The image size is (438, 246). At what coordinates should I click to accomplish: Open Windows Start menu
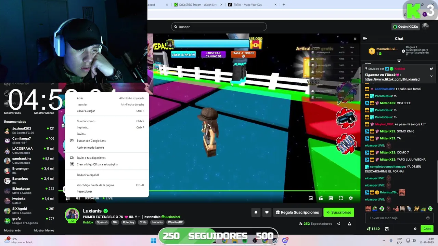(x=153, y=241)
